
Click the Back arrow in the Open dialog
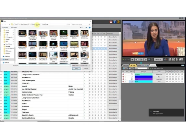tap(2, 24)
